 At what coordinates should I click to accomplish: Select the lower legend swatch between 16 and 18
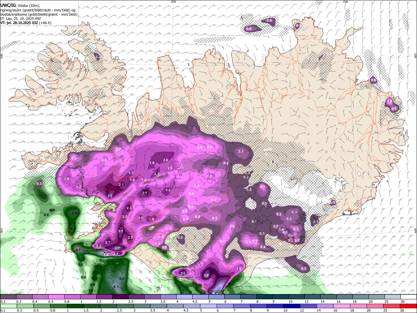(341, 306)
